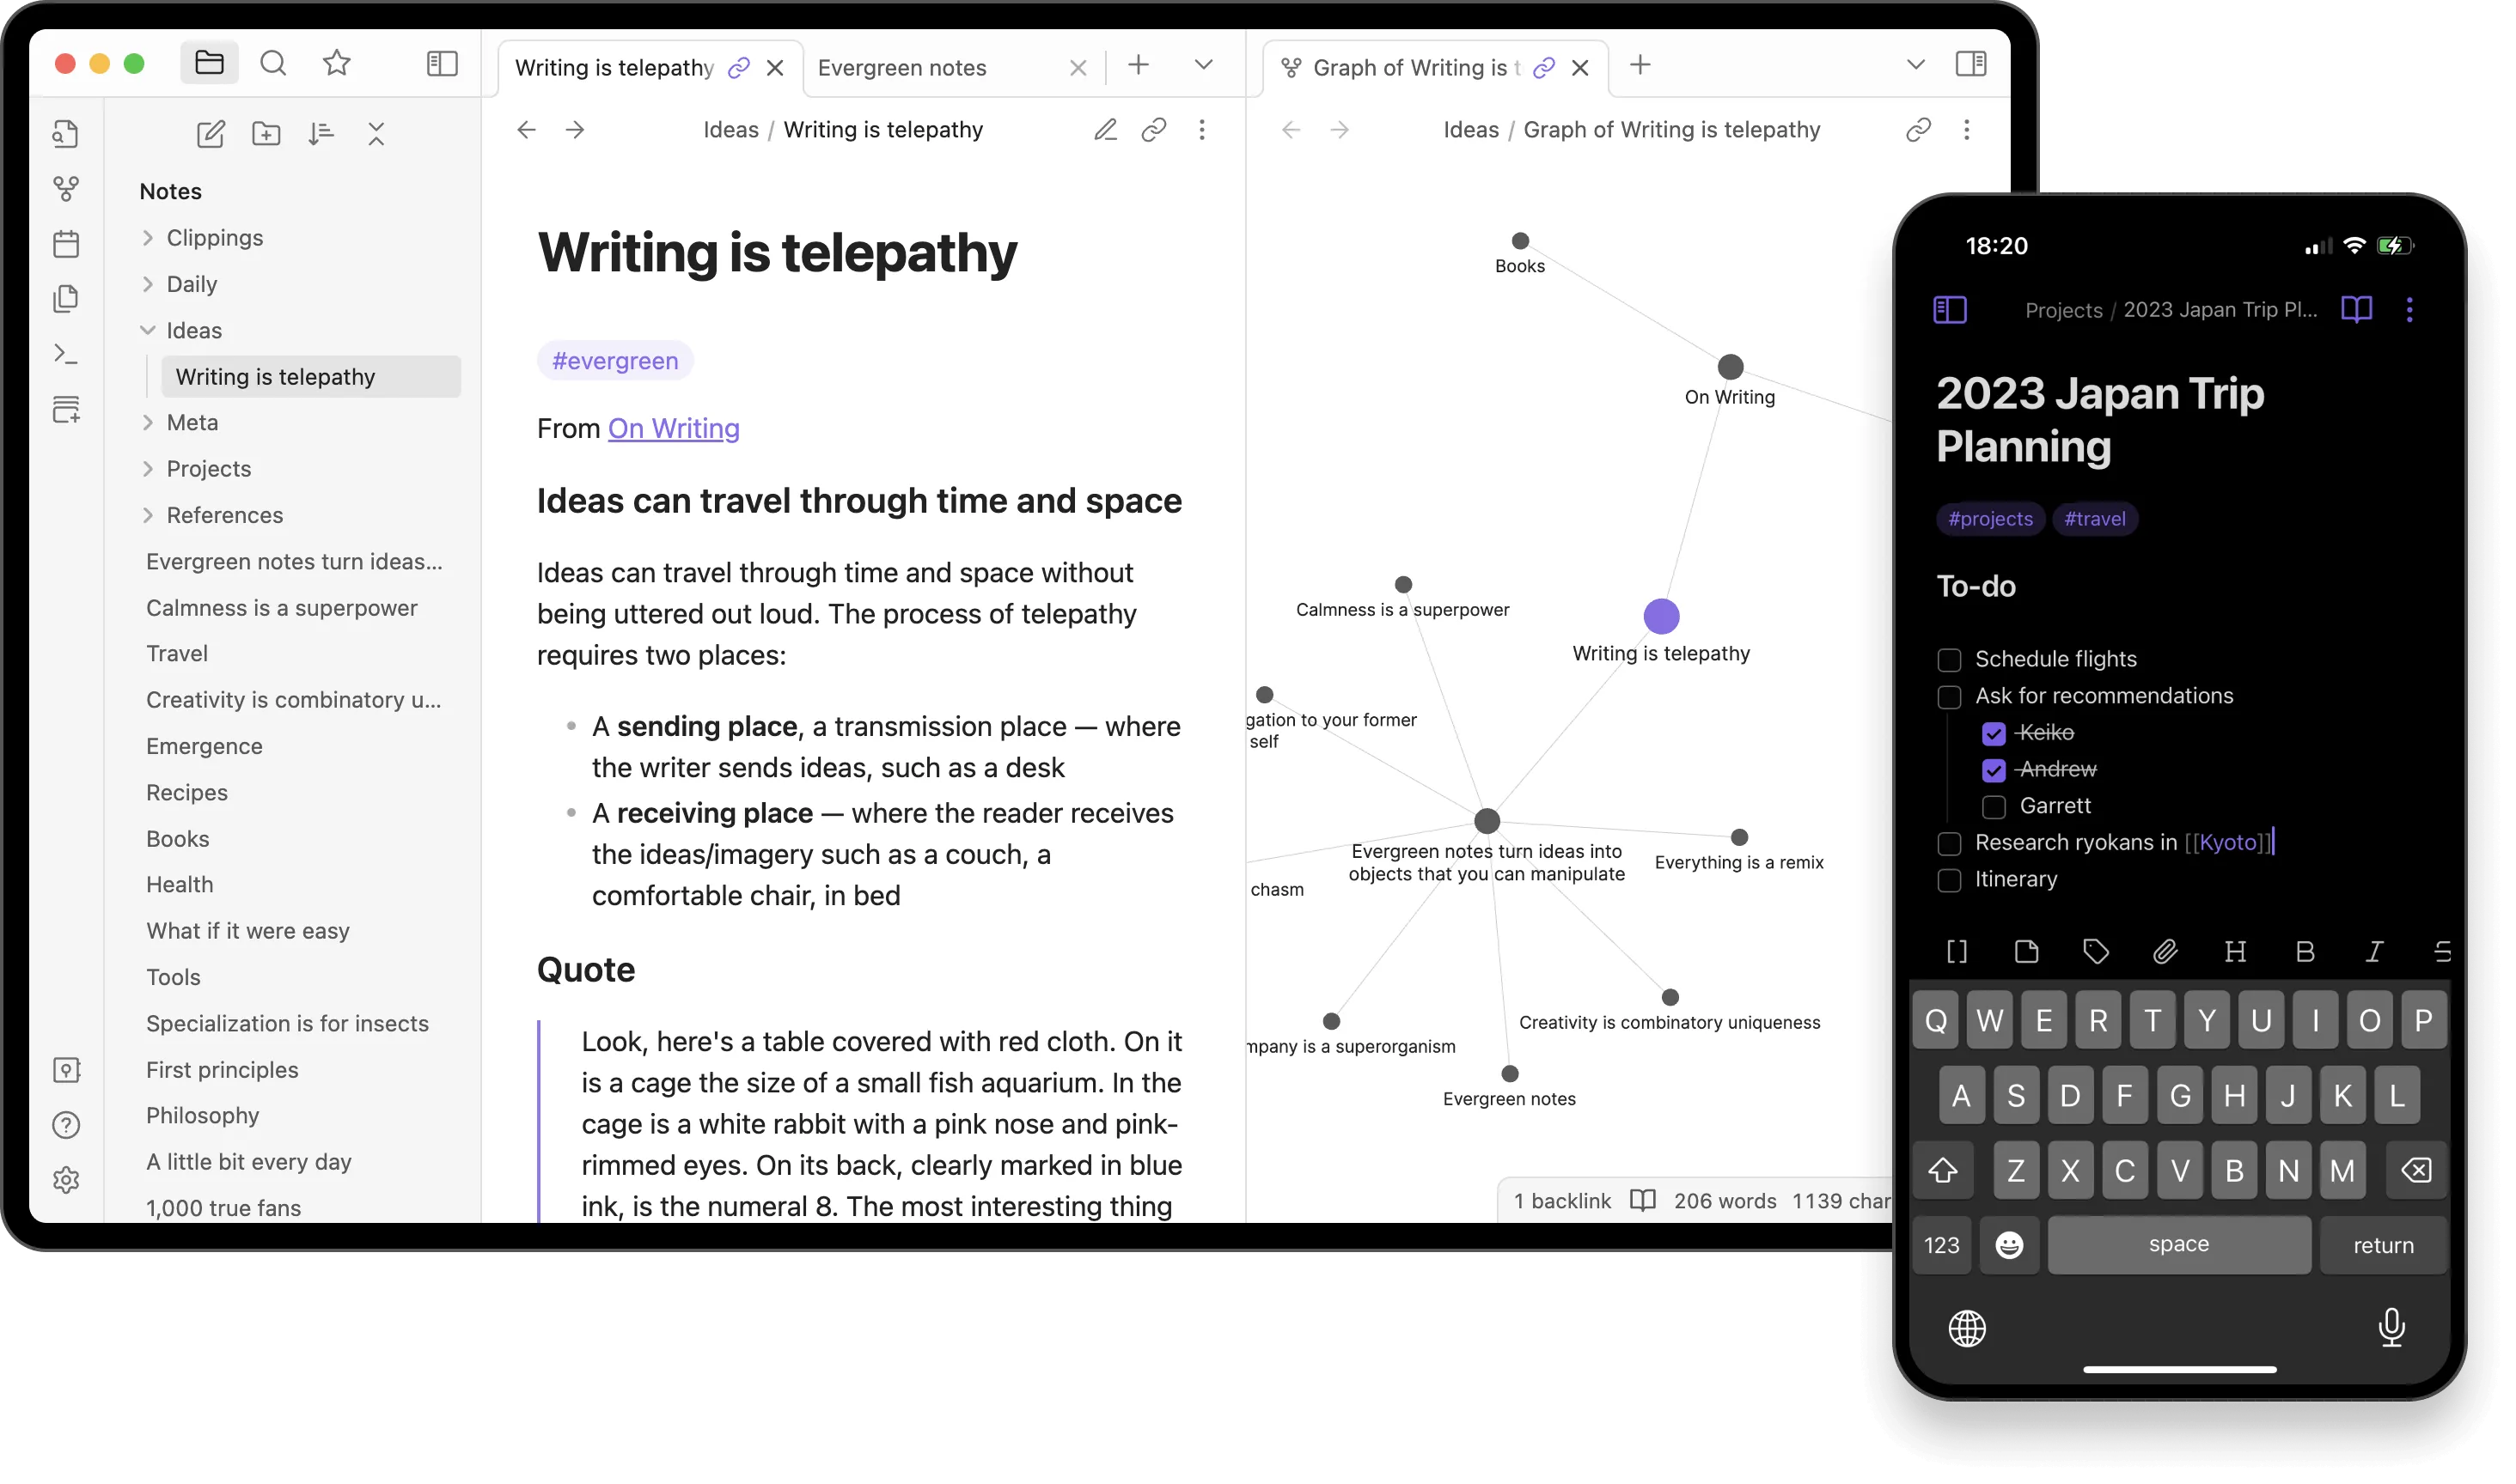
Task: Click the attachment paperclip icon mobile toolbar
Action: (2165, 952)
